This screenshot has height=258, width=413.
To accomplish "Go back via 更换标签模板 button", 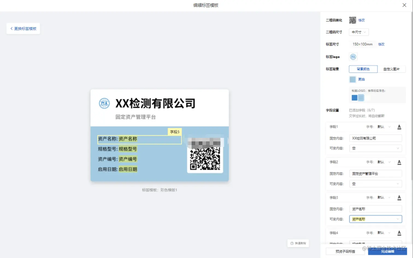I will point(23,28).
